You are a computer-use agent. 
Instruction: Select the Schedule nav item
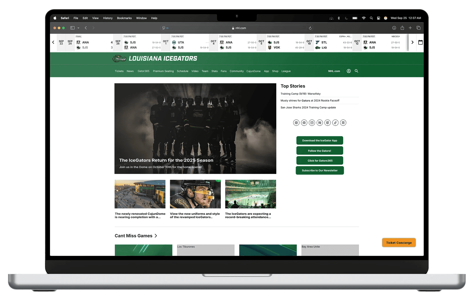point(182,71)
